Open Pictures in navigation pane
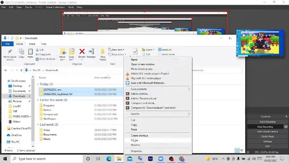Viewport: 289px width, 163px height. coord(17,101)
